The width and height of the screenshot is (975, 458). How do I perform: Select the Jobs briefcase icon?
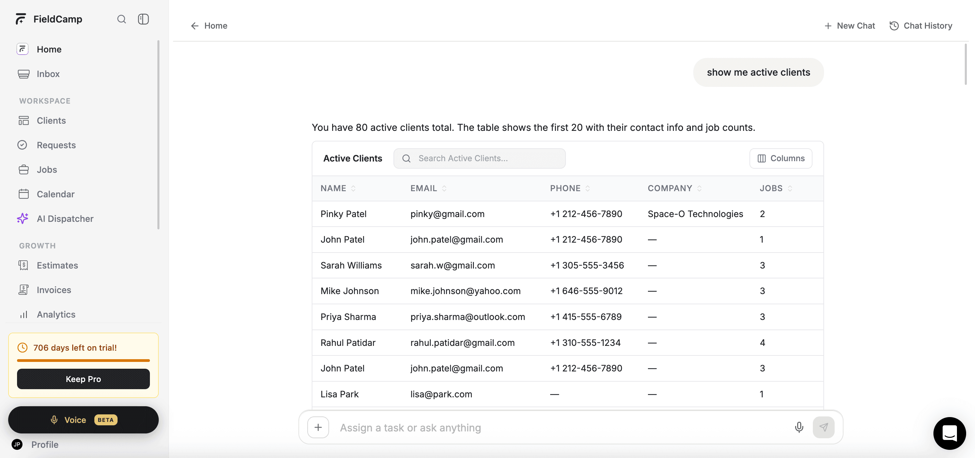coord(24,169)
